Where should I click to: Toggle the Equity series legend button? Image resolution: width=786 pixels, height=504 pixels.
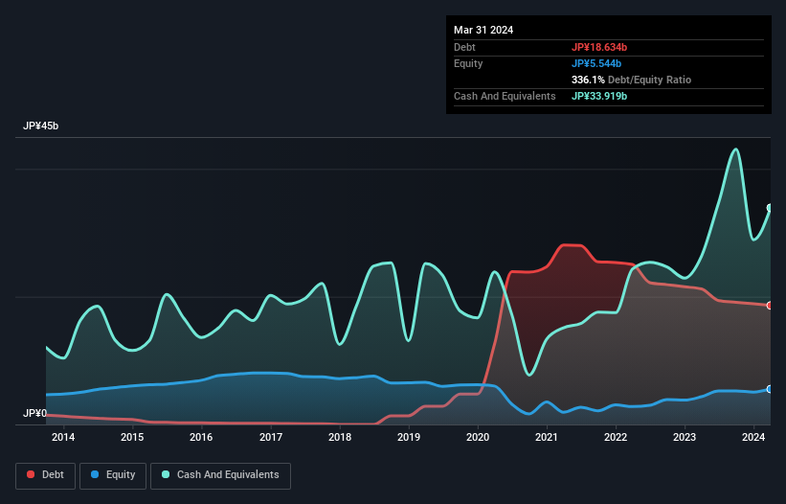[113, 475]
